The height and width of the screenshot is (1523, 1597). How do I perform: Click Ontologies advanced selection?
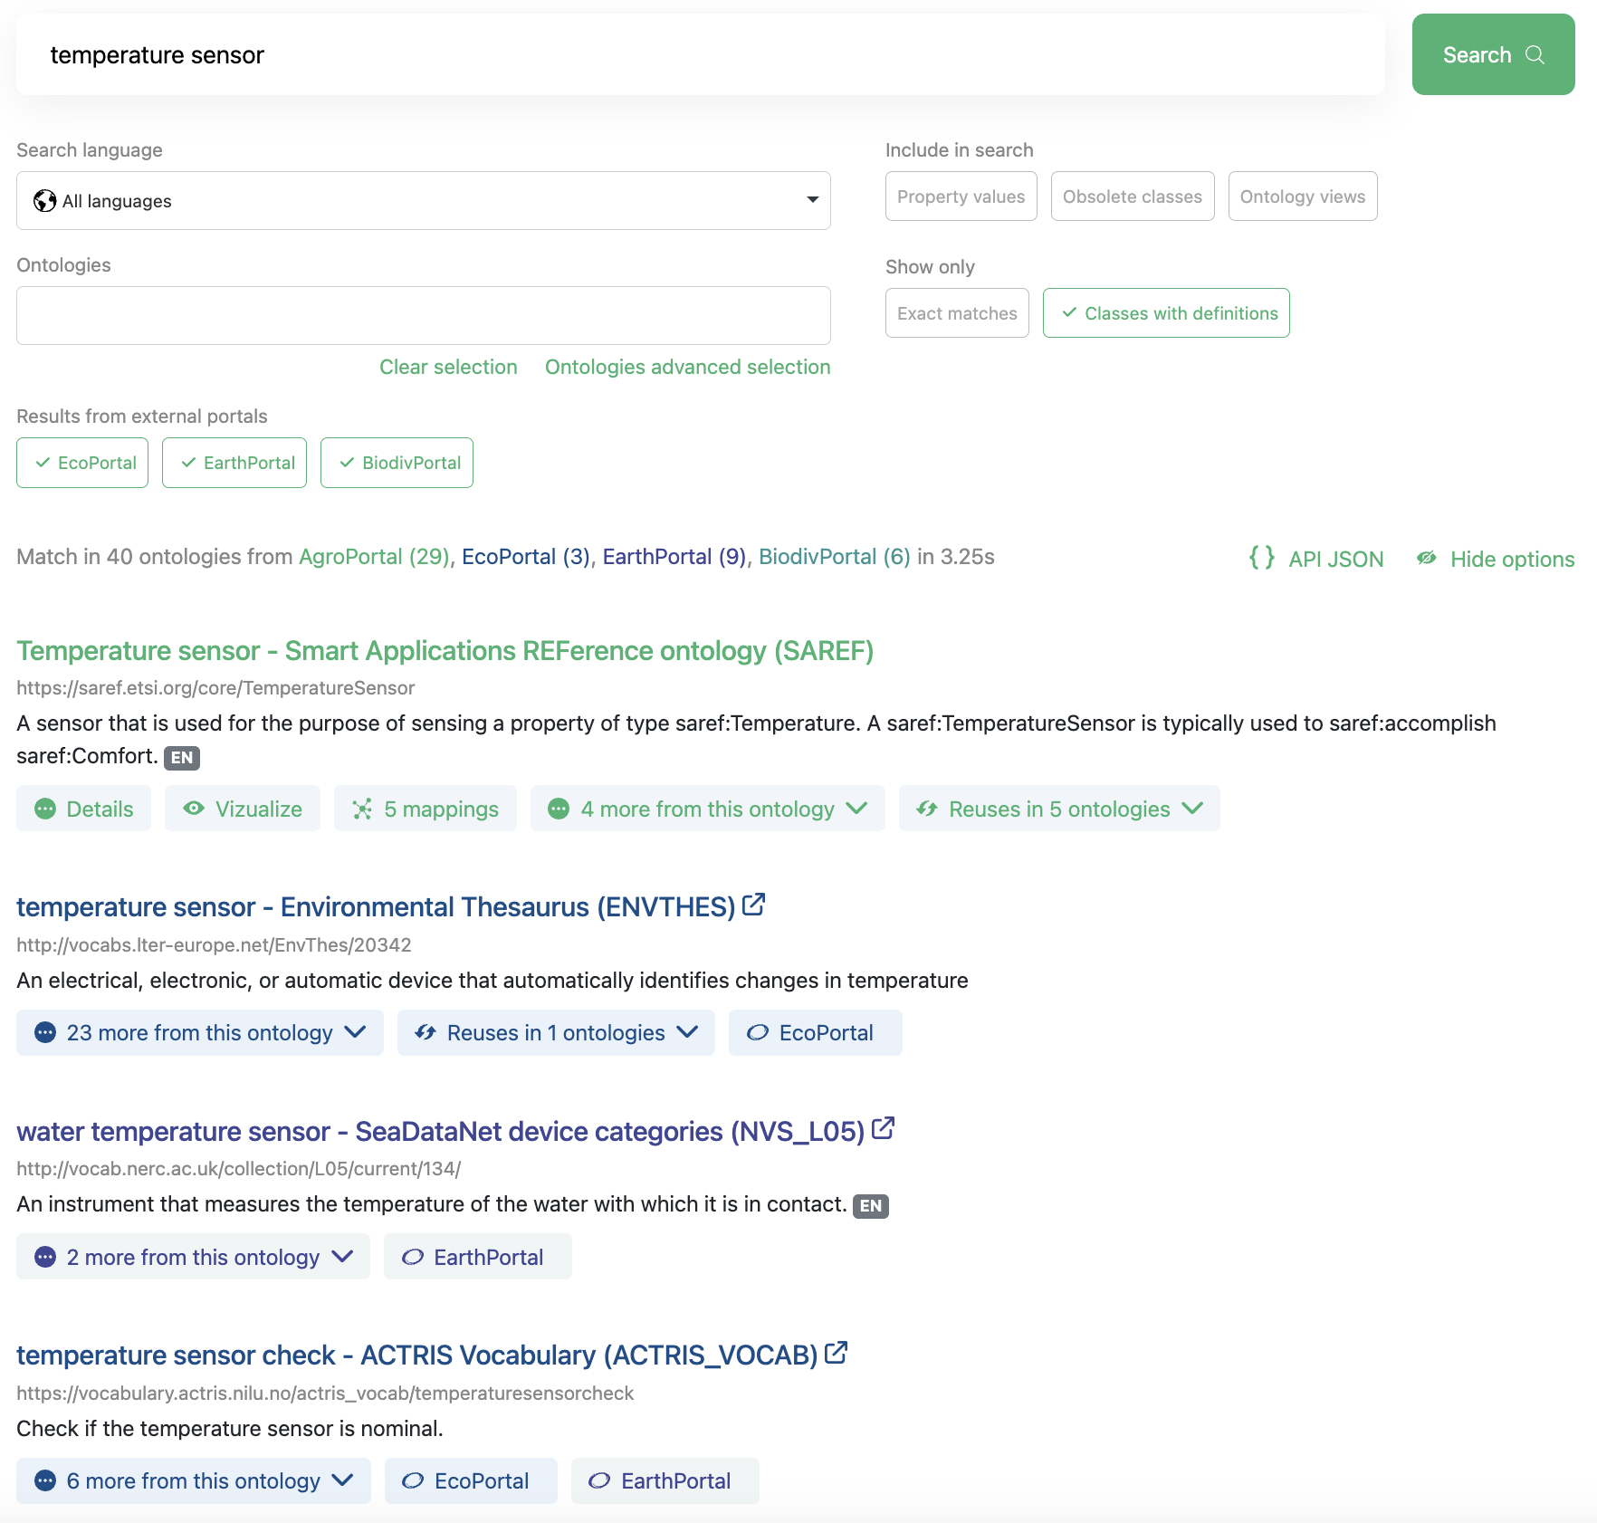pos(687,367)
